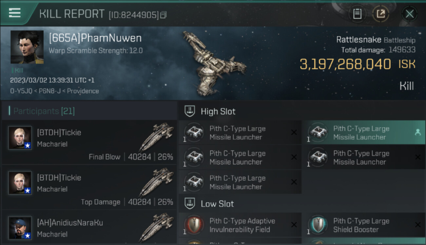The image size is (426, 245).
Task: Open AnidiusNaraKu's participant portrait
Action: (20, 228)
